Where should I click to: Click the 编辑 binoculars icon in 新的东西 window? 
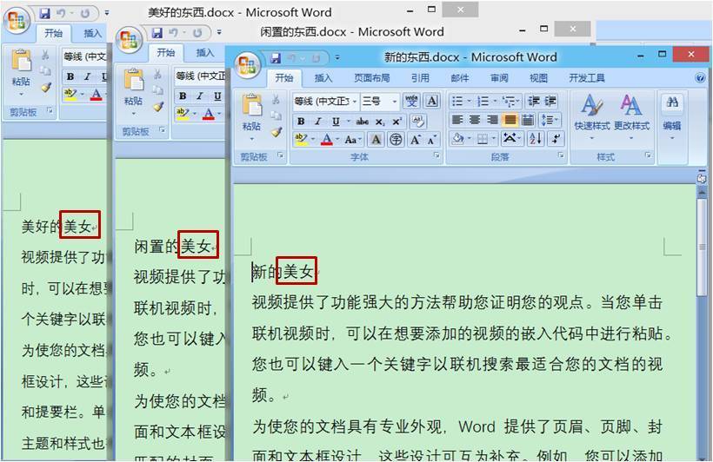(671, 102)
